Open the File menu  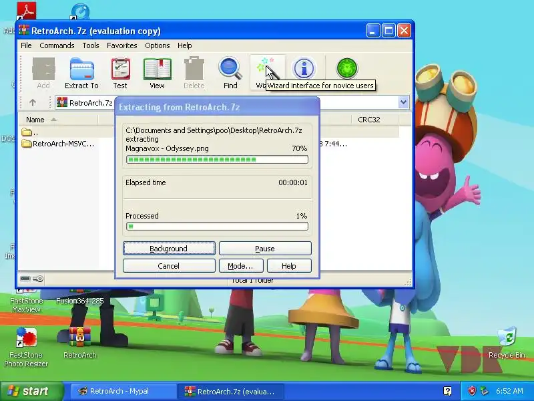[x=26, y=45]
